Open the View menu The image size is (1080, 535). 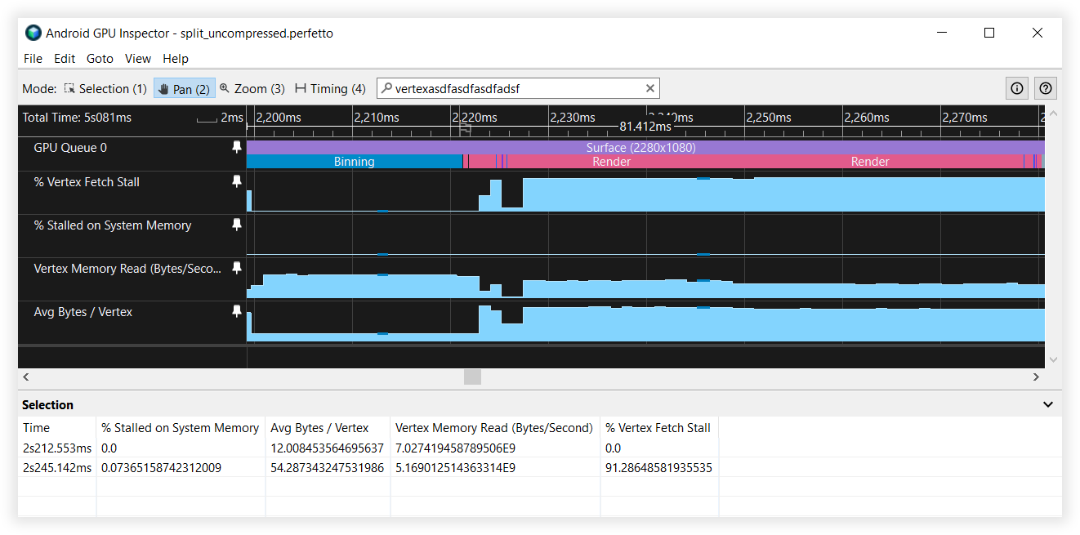[x=137, y=58]
